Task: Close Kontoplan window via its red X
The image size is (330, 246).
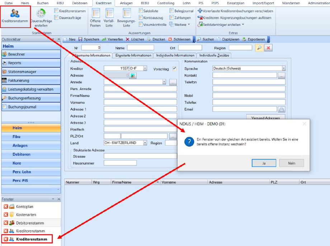Action: [x=6, y=207]
